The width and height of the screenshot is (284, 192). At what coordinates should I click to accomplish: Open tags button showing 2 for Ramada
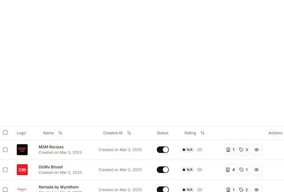243,188
